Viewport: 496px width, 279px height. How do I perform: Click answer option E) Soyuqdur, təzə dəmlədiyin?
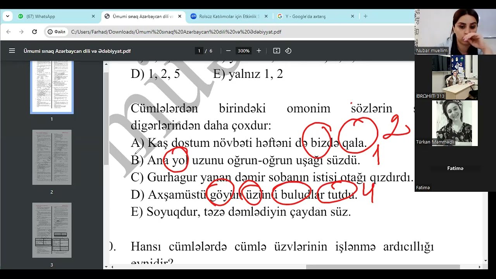click(241, 212)
